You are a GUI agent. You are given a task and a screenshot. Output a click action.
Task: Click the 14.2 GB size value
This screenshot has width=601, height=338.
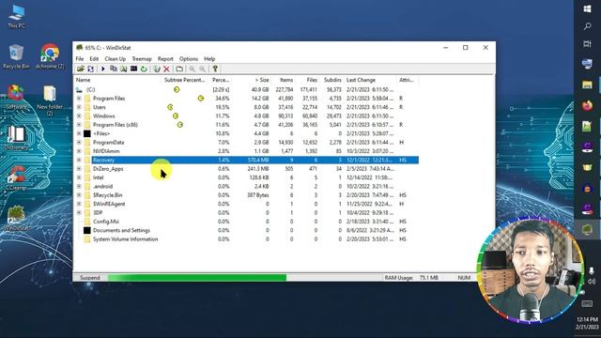[260, 99]
